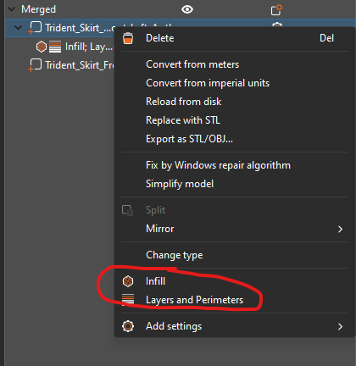356x366 pixels.
Task: Collapse the Trident_Skirt object tree chevron
Action: click(x=19, y=28)
